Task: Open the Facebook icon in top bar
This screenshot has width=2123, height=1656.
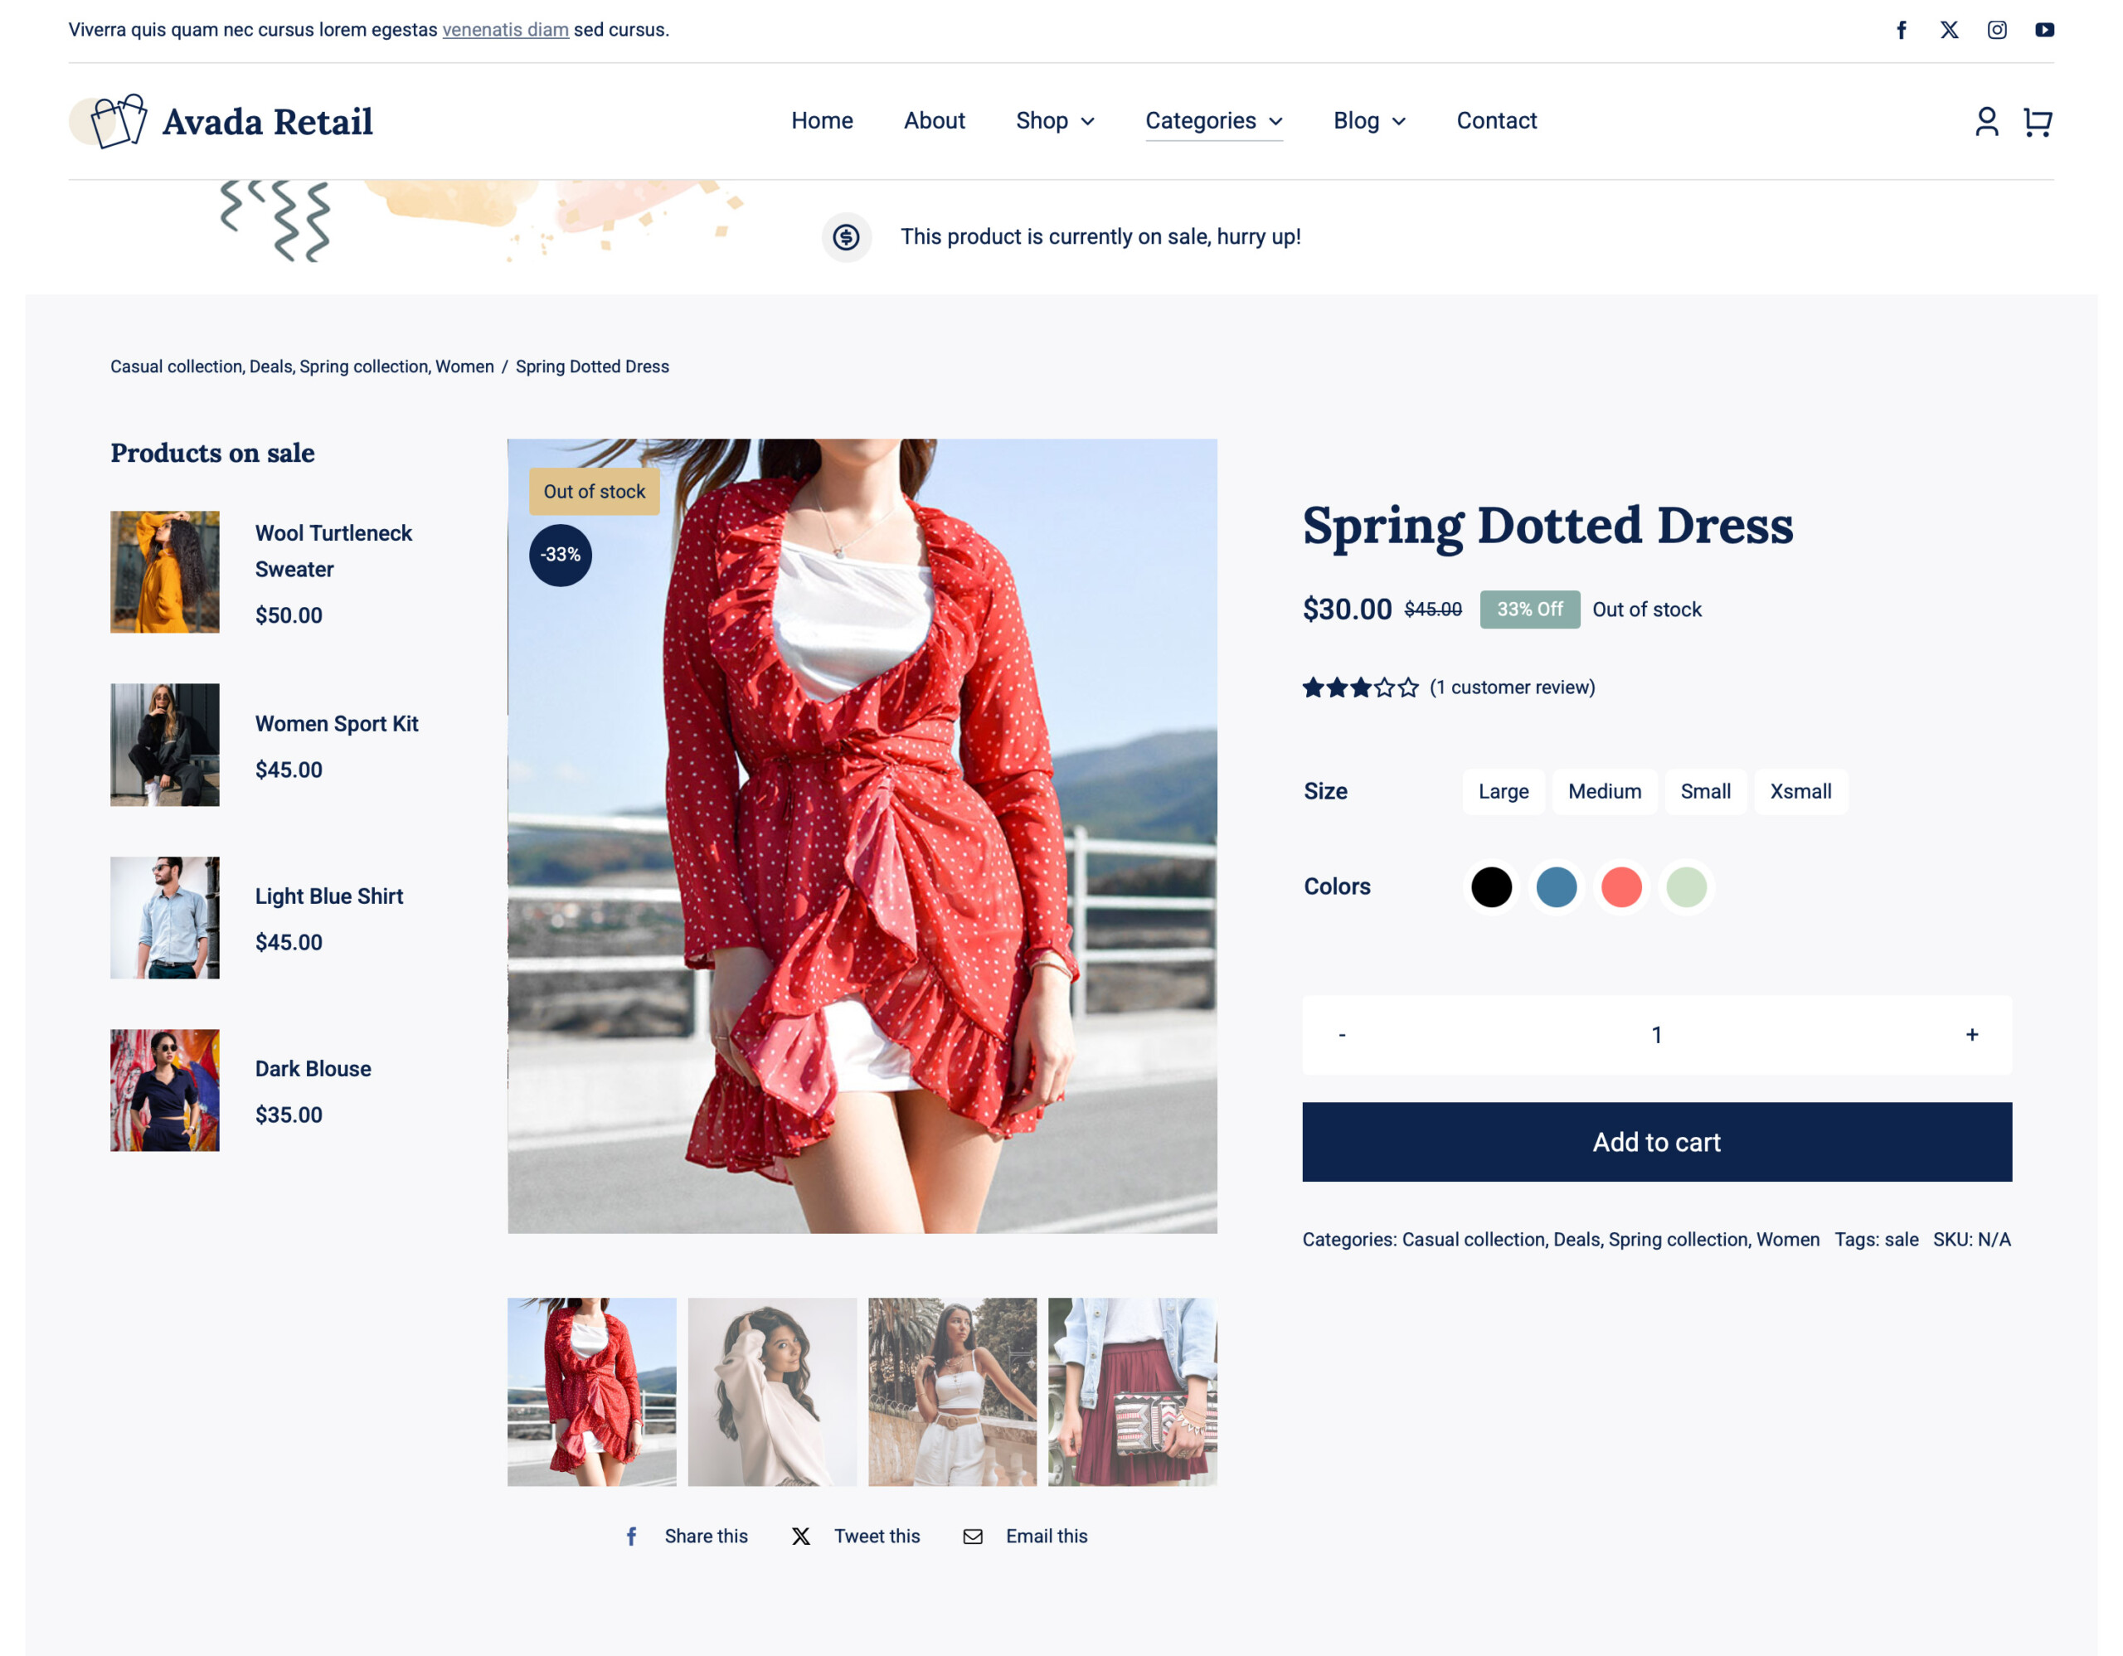Action: pos(1902,30)
